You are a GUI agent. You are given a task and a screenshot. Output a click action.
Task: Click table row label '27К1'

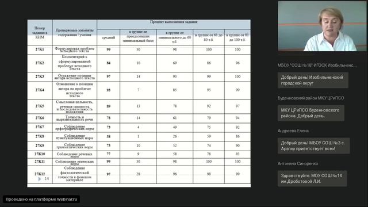click(x=40, y=49)
